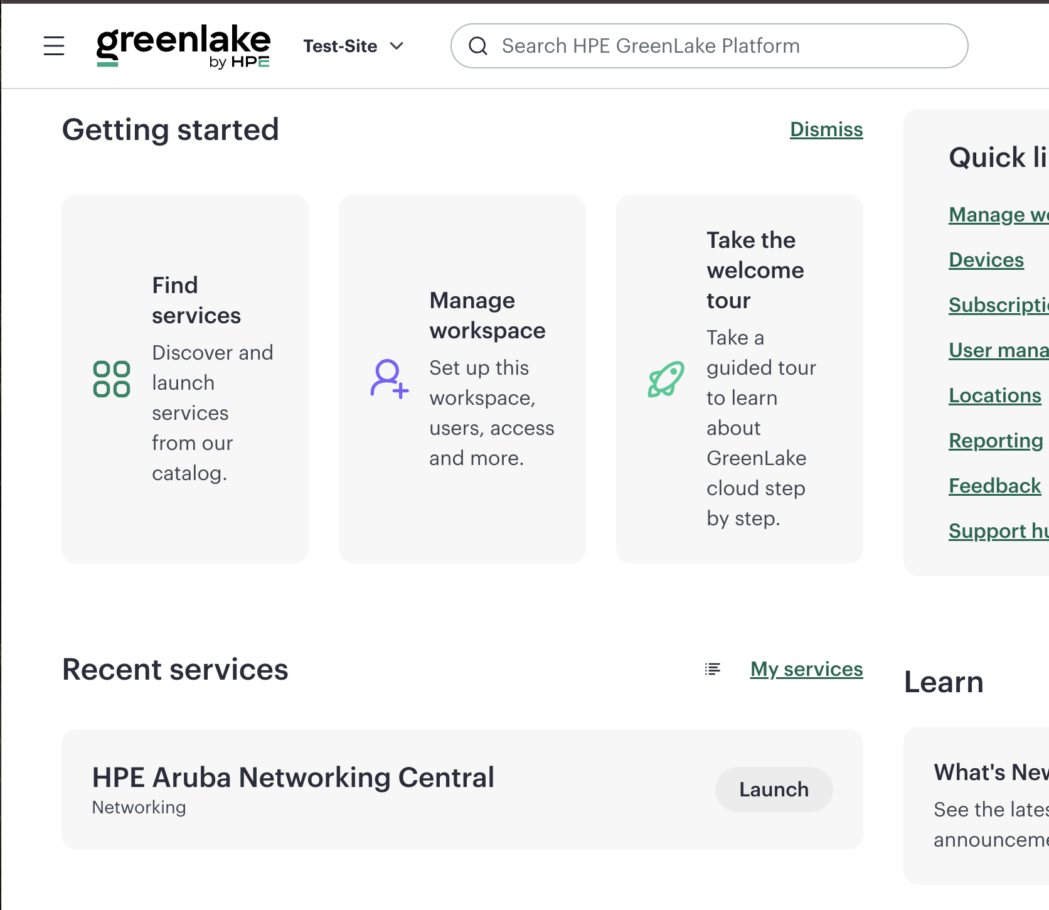Click the Manage workspace user-plus icon

tap(389, 379)
